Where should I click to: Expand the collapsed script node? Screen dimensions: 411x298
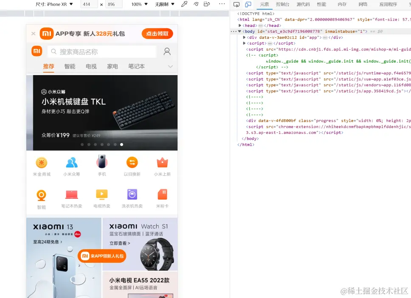pyautogui.click(x=244, y=43)
